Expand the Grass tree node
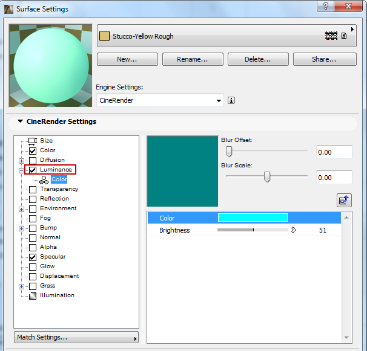367x351 pixels. coord(21,286)
